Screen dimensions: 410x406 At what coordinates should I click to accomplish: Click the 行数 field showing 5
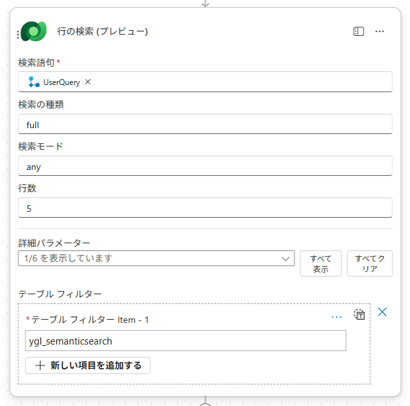[x=205, y=208]
